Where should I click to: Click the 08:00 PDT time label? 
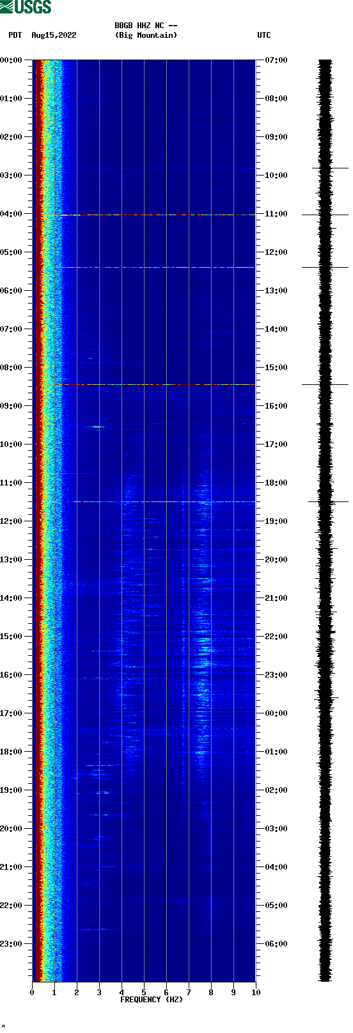tap(11, 368)
